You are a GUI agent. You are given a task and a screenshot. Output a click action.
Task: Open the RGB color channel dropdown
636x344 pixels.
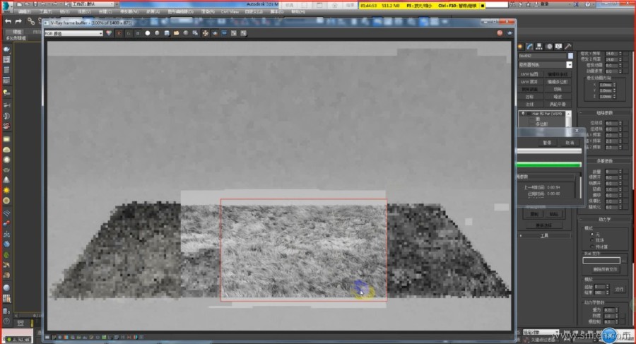coord(73,33)
